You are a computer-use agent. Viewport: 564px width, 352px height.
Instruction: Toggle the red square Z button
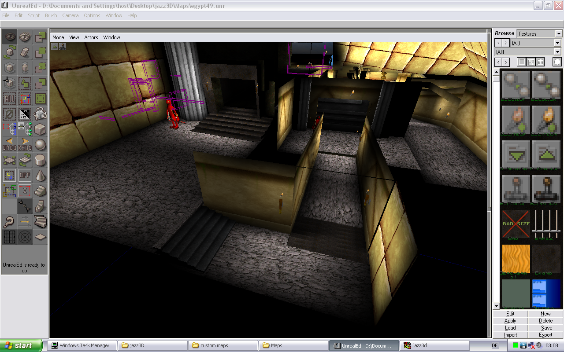click(25, 191)
